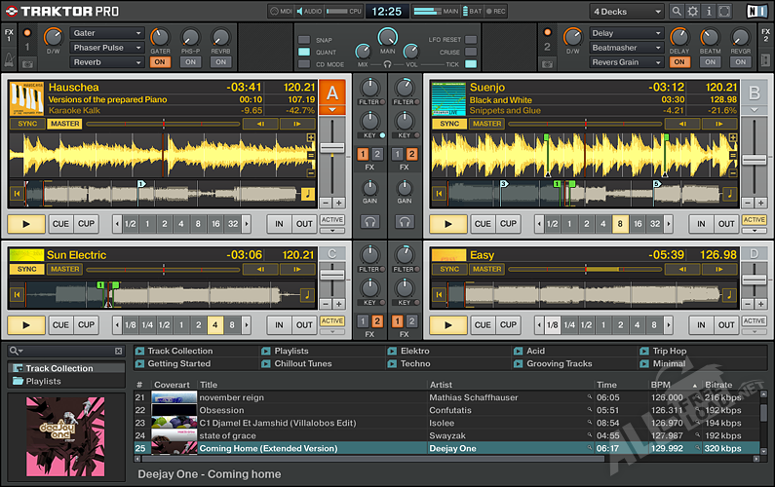Click the music note icon on Deck C
This screenshot has width=775, height=487.
(307, 294)
